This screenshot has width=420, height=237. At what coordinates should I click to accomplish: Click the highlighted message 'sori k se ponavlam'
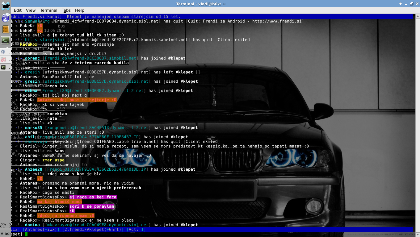[x=92, y=206]
